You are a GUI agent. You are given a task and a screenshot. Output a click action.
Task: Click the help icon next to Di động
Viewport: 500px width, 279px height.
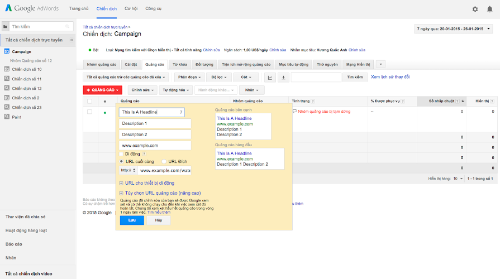(144, 154)
